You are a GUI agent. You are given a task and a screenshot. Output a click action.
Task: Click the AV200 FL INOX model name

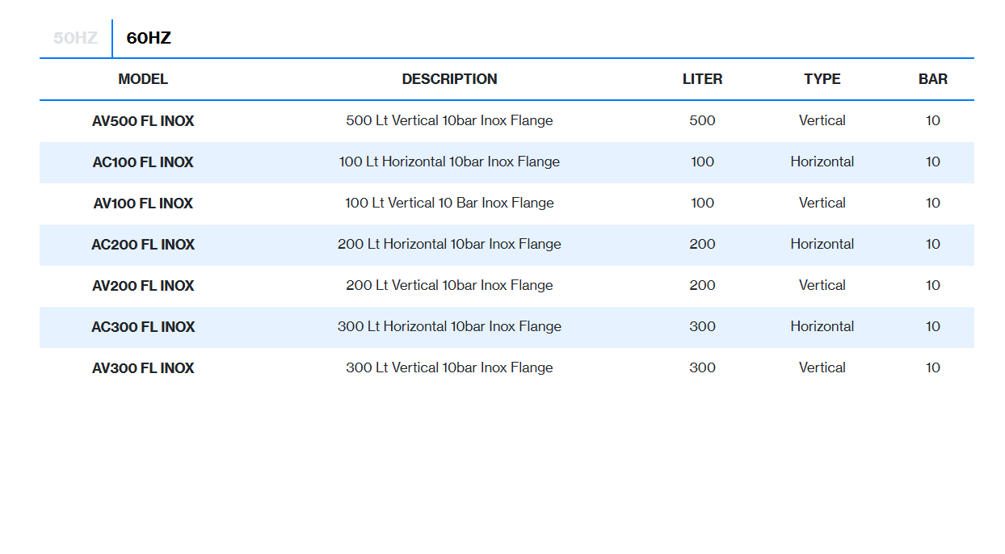143,286
